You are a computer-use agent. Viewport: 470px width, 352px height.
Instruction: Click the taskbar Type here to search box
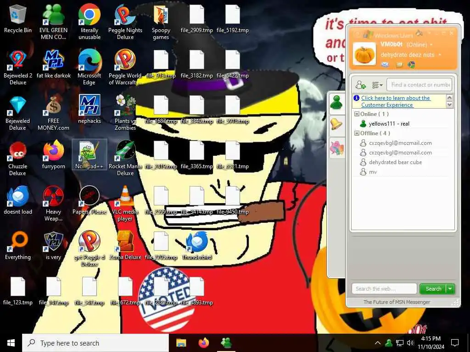[x=95, y=343]
